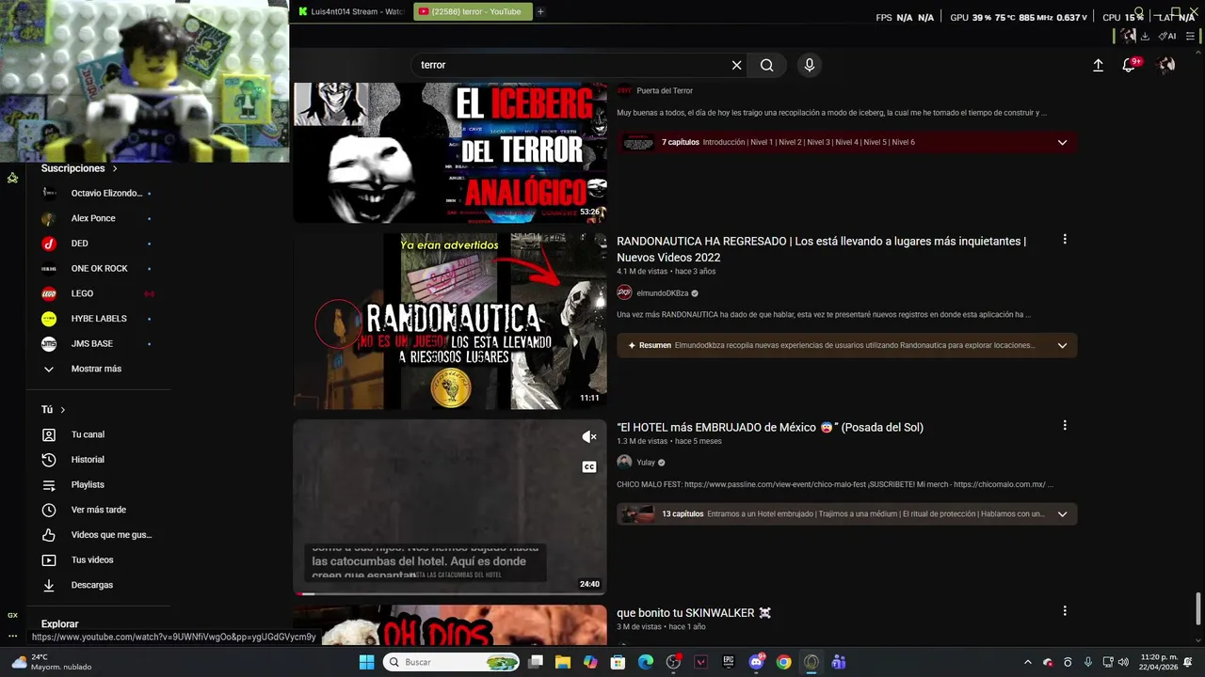Click the three-dots icon in browser sidebar
The height and width of the screenshot is (677, 1205).
click(12, 636)
